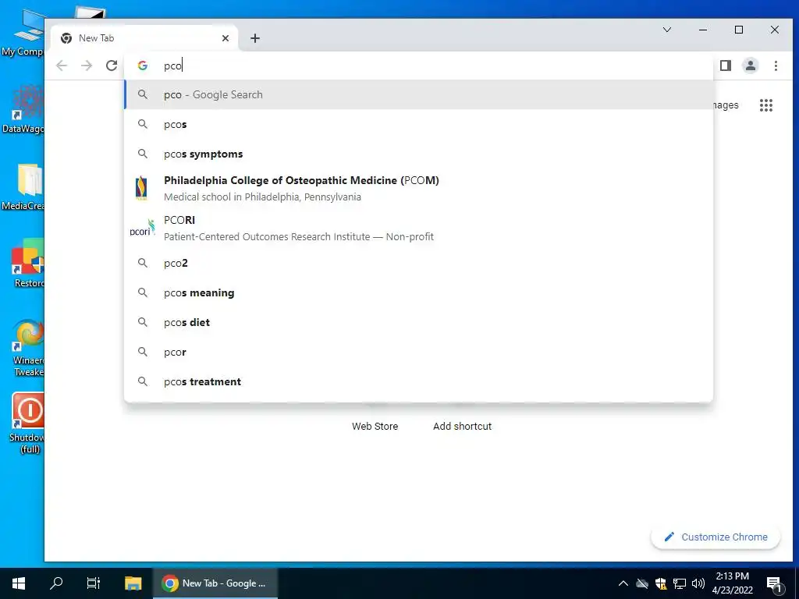This screenshot has width=799, height=599.
Task: Open Task View on the taskbar
Action: [94, 583]
